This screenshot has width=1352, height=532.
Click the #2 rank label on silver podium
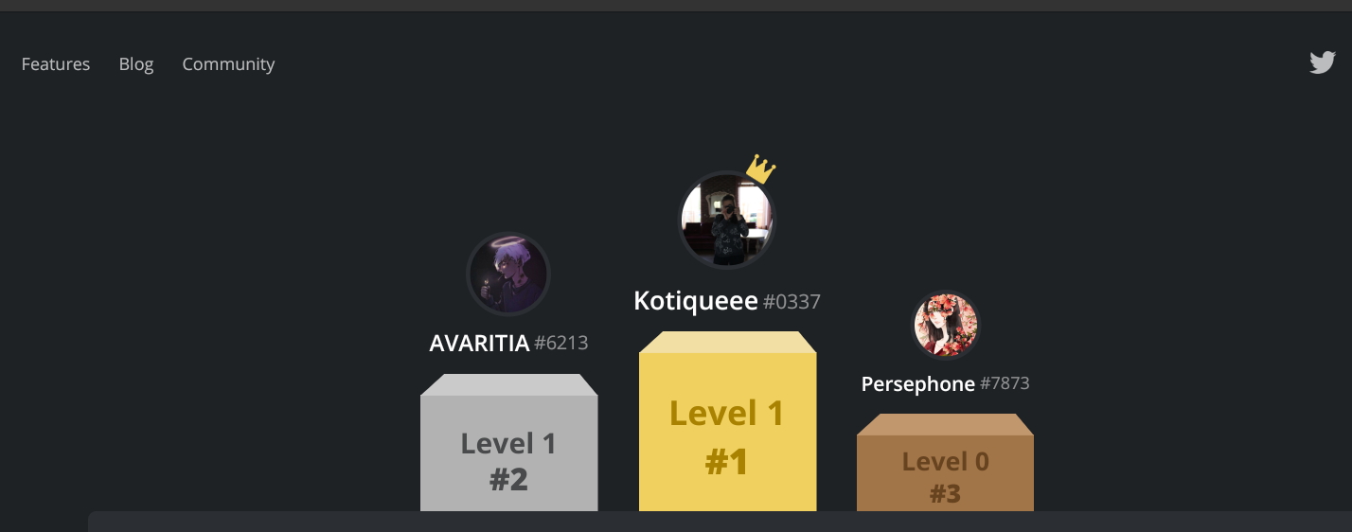point(508,480)
